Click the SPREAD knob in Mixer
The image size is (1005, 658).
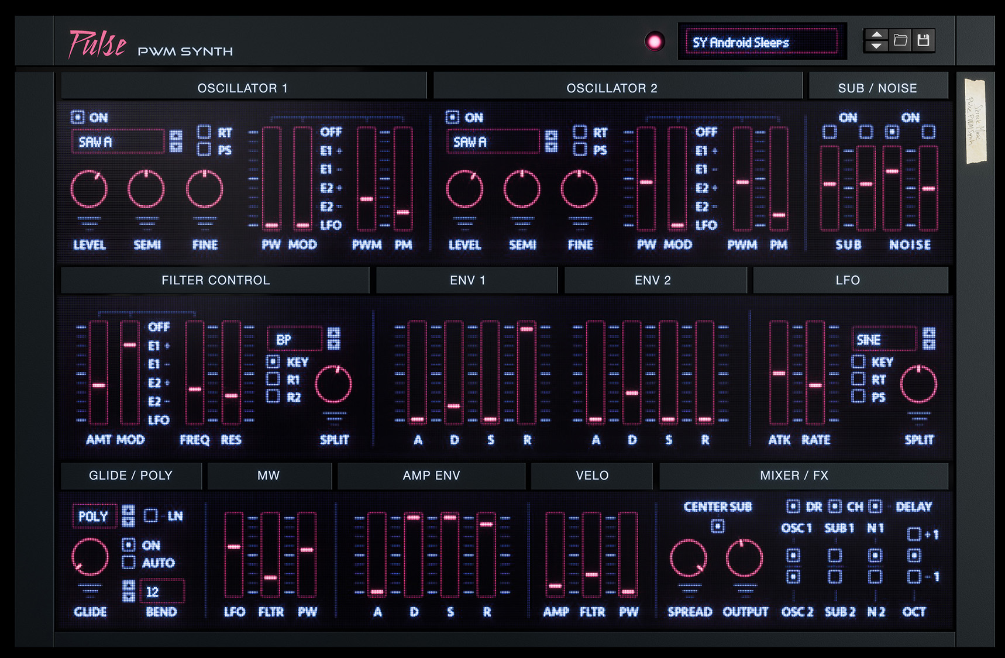(689, 558)
